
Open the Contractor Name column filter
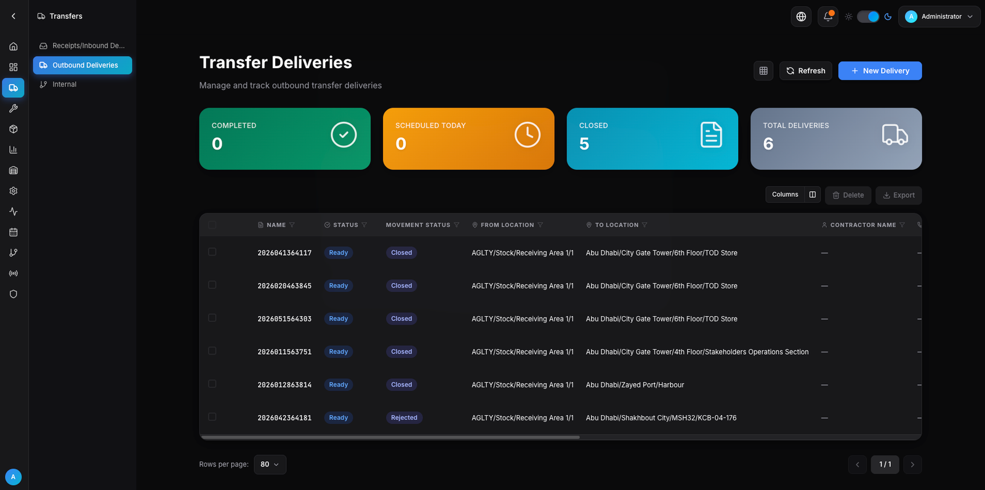(902, 225)
